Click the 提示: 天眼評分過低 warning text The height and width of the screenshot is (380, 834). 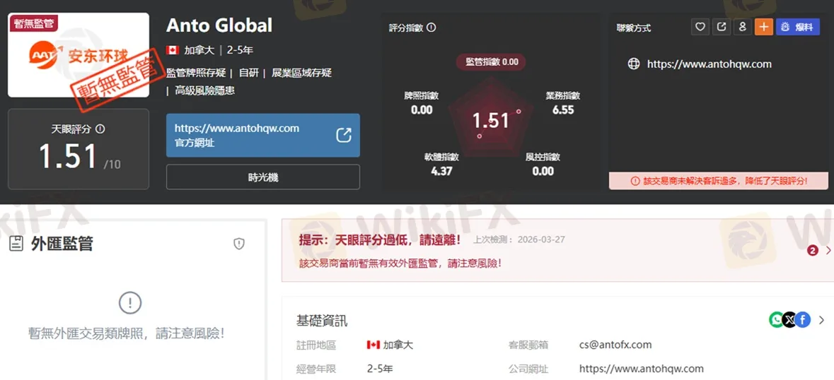click(381, 239)
